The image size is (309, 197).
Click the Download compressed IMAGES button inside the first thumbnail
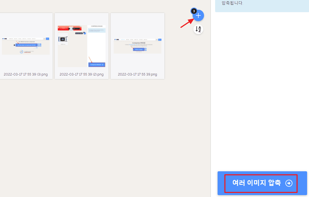(x=26, y=45)
